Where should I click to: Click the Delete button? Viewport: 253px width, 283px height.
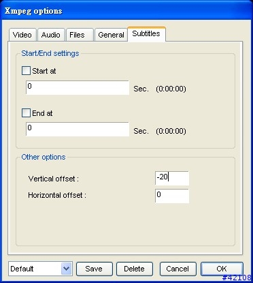pos(135,269)
